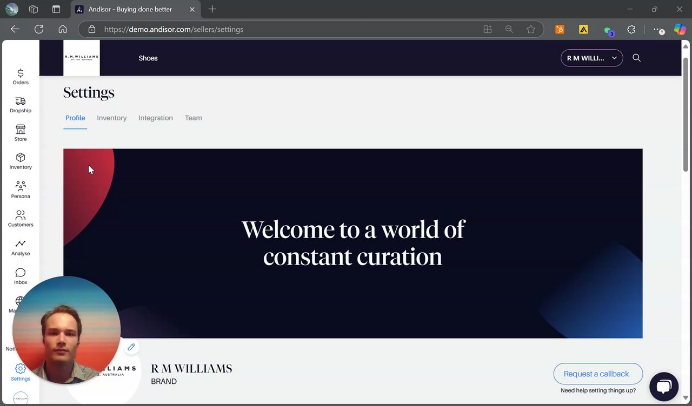Switch to the Team tab
692x406 pixels.
pos(193,118)
